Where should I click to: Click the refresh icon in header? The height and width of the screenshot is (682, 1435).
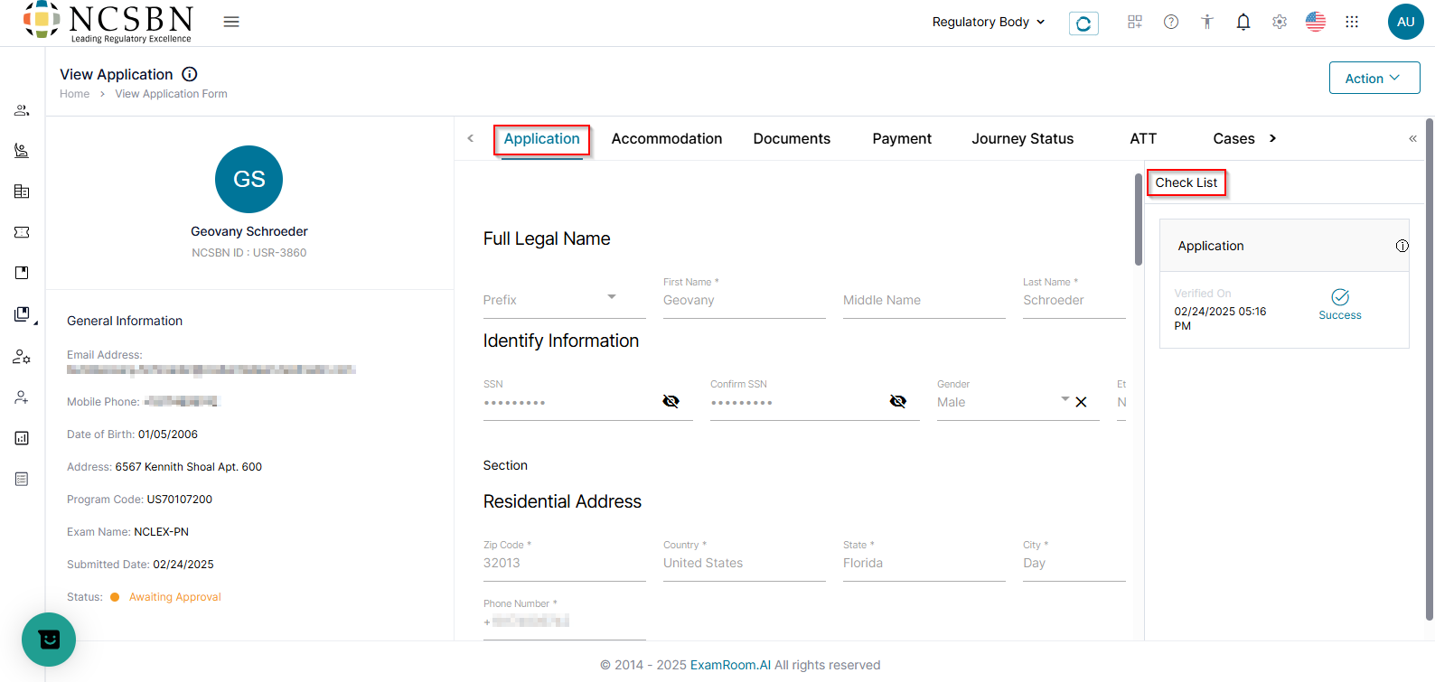1083,23
